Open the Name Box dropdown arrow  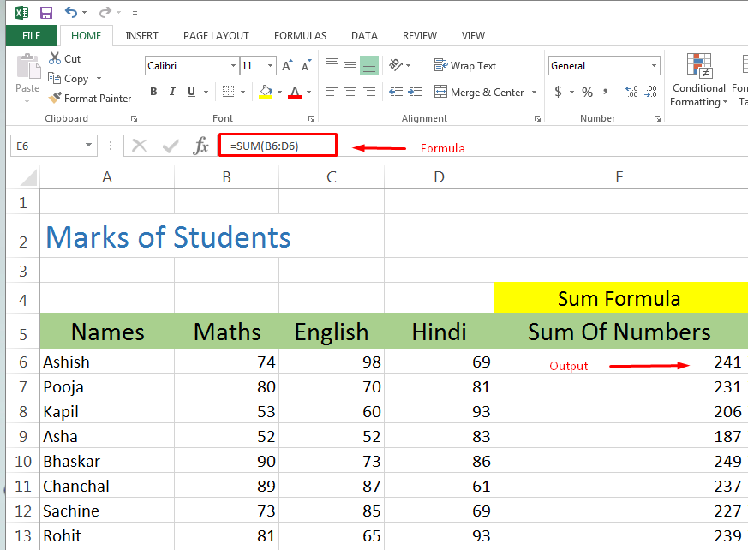point(89,146)
